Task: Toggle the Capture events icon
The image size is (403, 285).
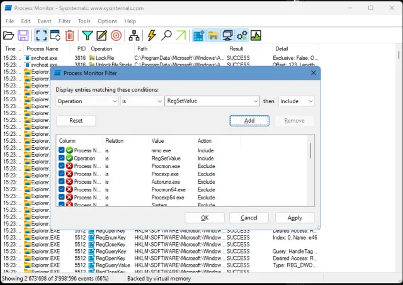Action: pyautogui.click(x=41, y=35)
